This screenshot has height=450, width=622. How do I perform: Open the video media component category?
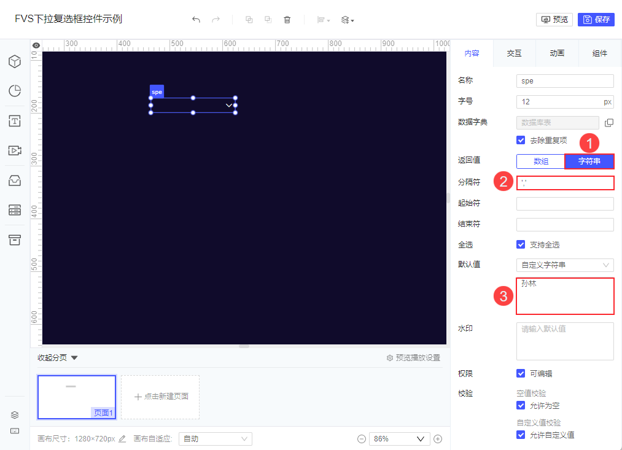(x=15, y=150)
